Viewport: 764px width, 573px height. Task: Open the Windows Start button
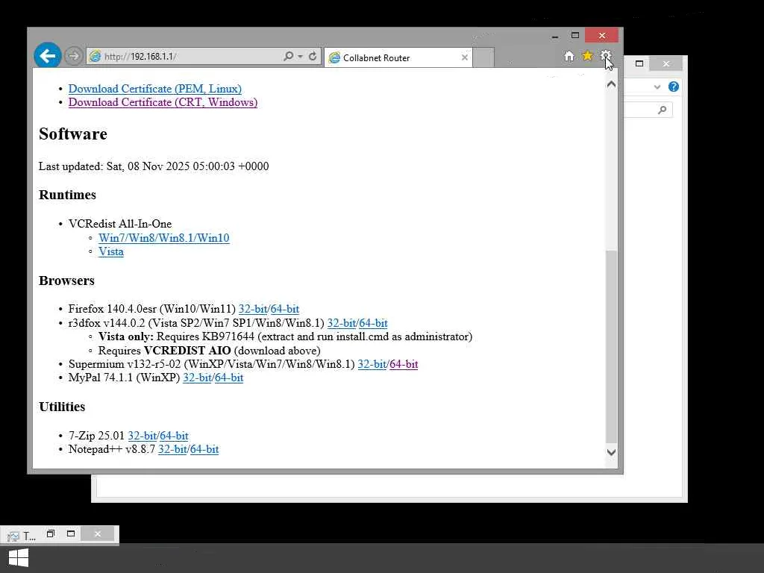point(19,558)
